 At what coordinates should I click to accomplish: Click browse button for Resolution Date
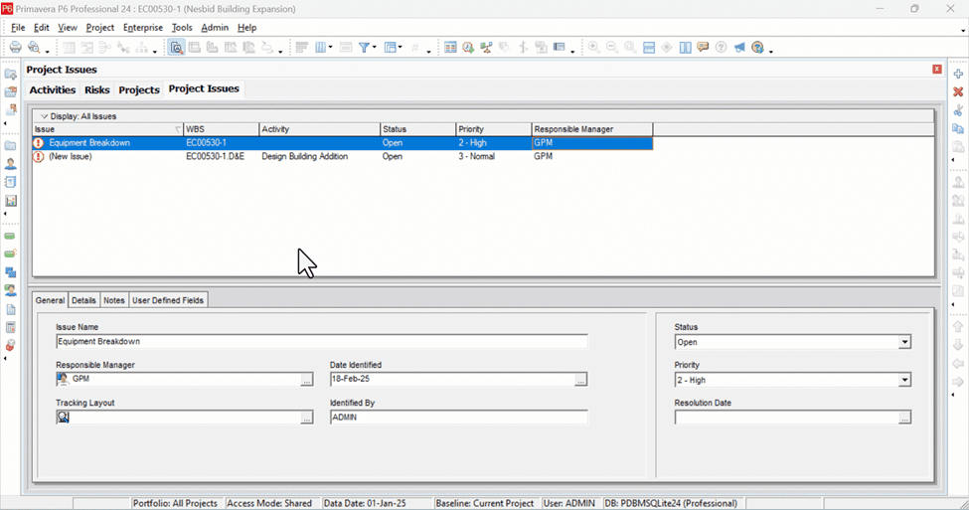point(904,418)
